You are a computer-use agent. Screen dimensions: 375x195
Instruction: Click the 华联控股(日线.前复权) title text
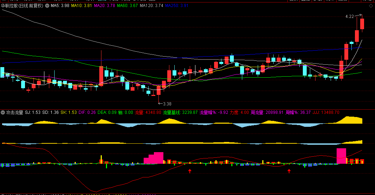[x=22, y=6]
